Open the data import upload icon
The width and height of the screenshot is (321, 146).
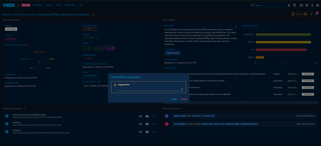coord(312,5)
